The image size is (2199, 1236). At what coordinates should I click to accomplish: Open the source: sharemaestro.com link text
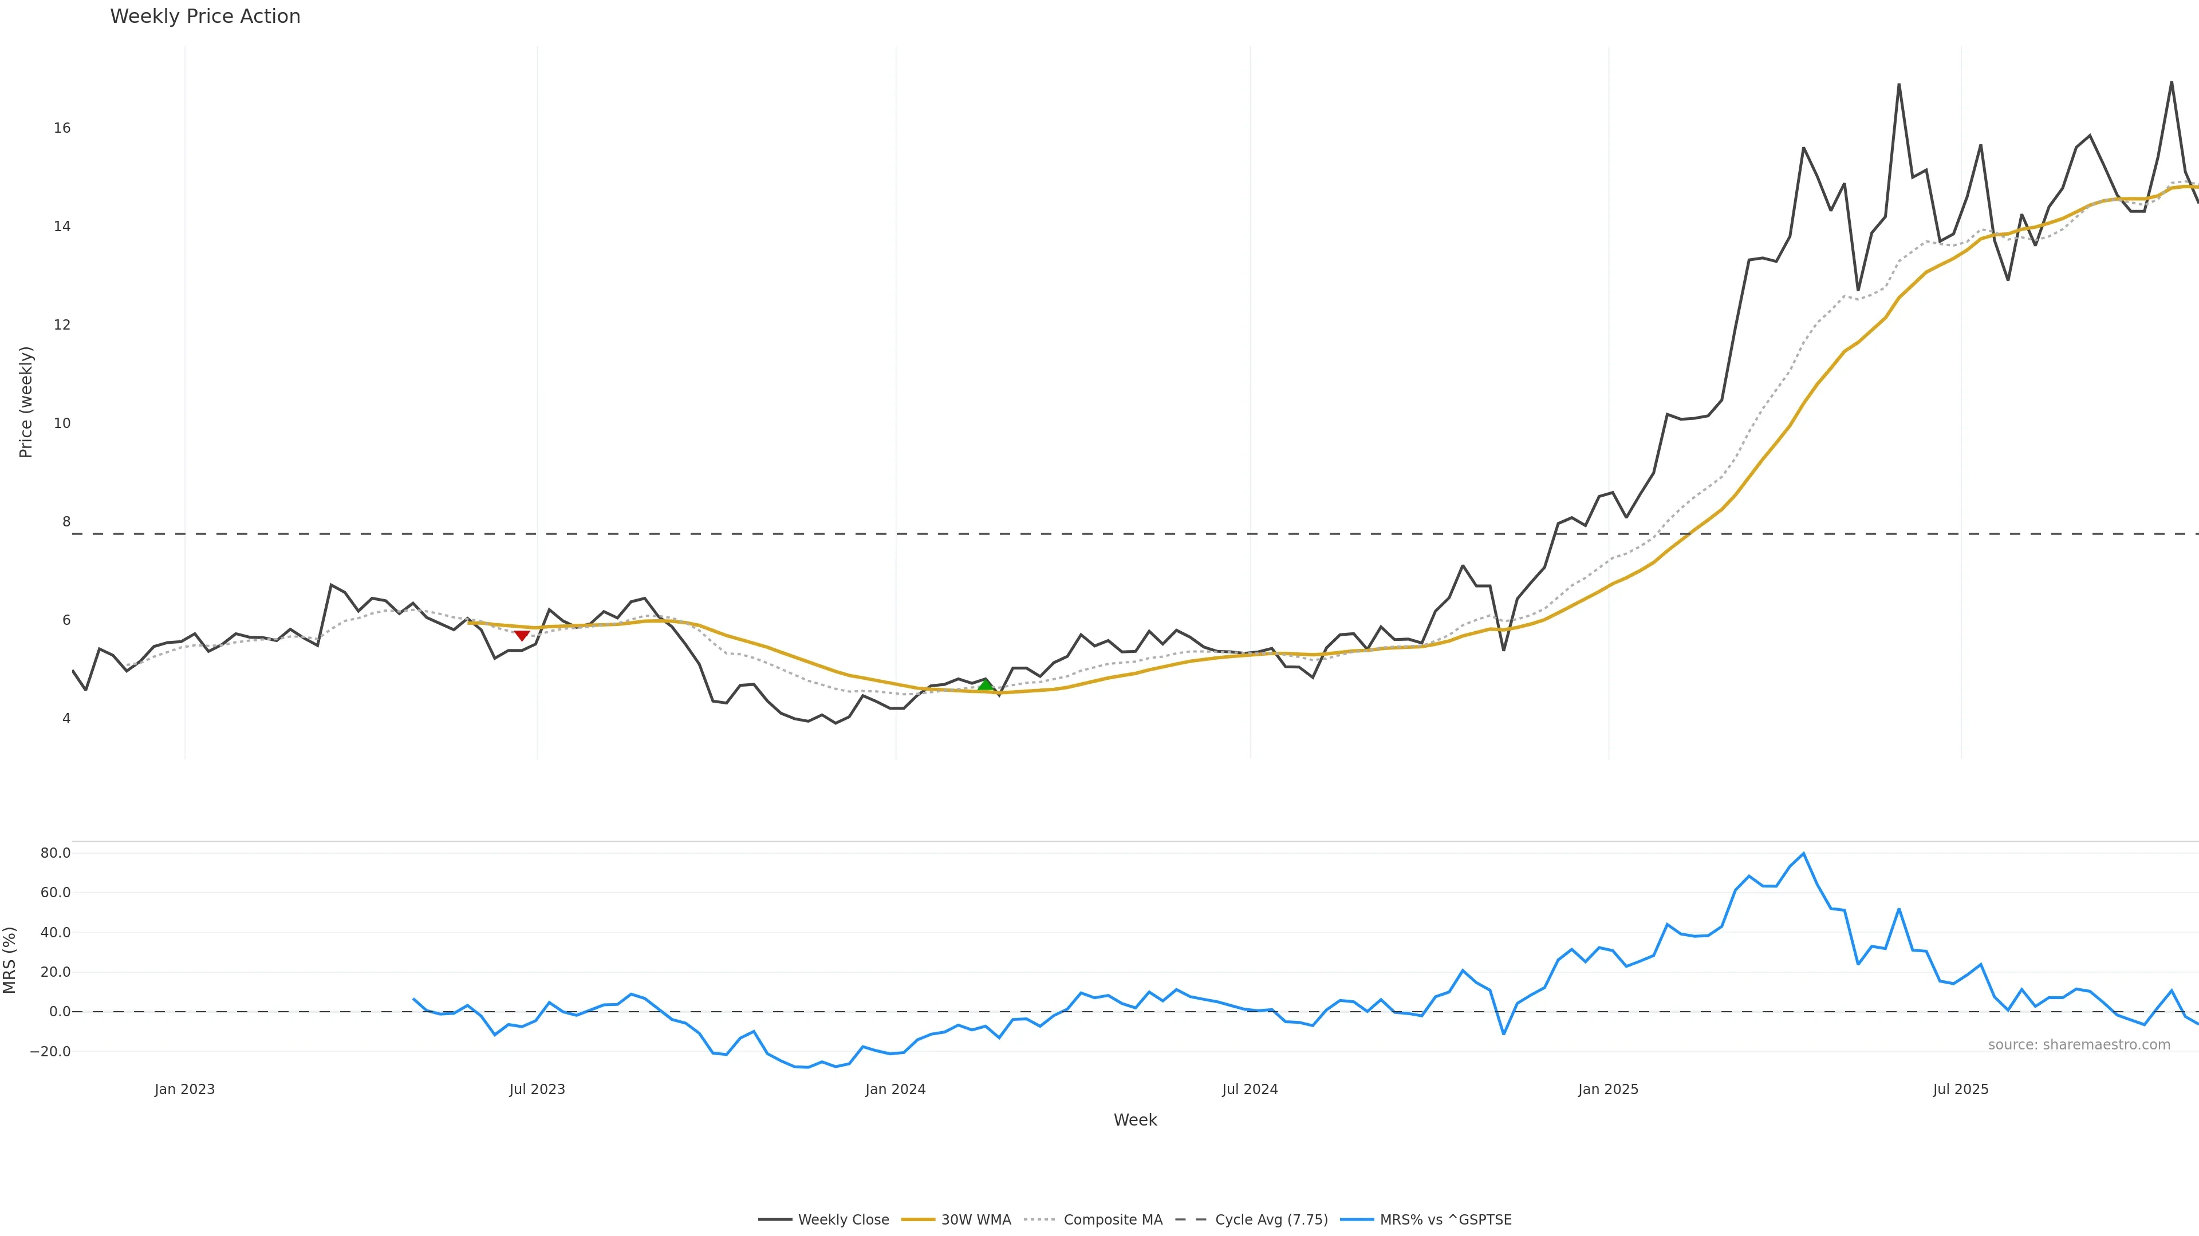point(2079,1045)
